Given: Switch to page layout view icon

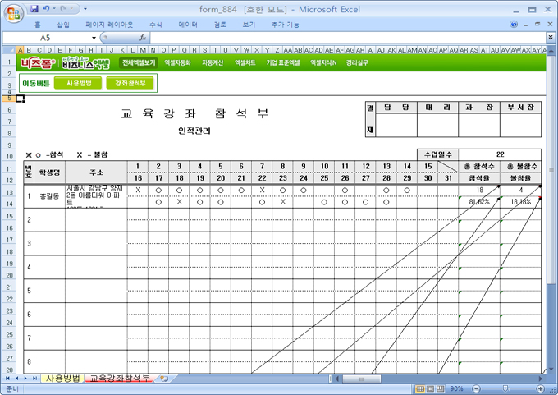Looking at the screenshot, I should (431, 388).
